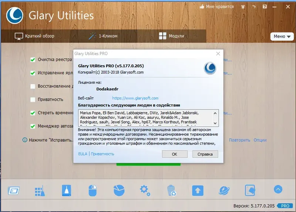Screen dimensions: 296x212
Task: Collapse the bottom toolbar with round chevron-up button
Action: click(x=278, y=189)
